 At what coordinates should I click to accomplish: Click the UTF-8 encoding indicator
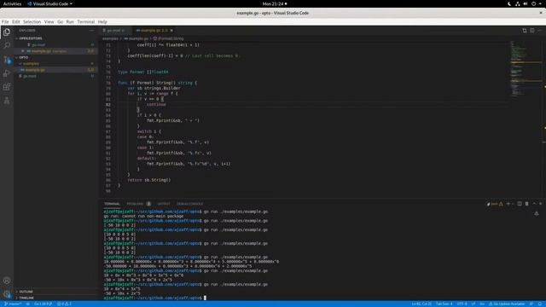pos(462,304)
